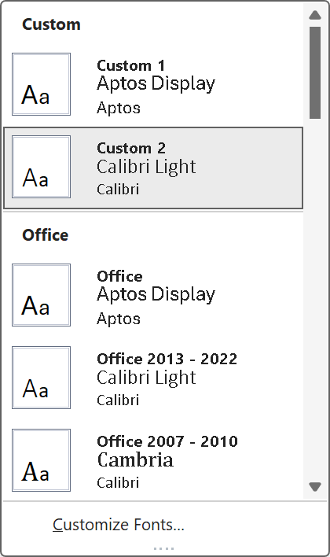Image resolution: width=330 pixels, height=557 pixels.
Task: Choose Custom 2 Calibri Light theme
Action: click(153, 168)
